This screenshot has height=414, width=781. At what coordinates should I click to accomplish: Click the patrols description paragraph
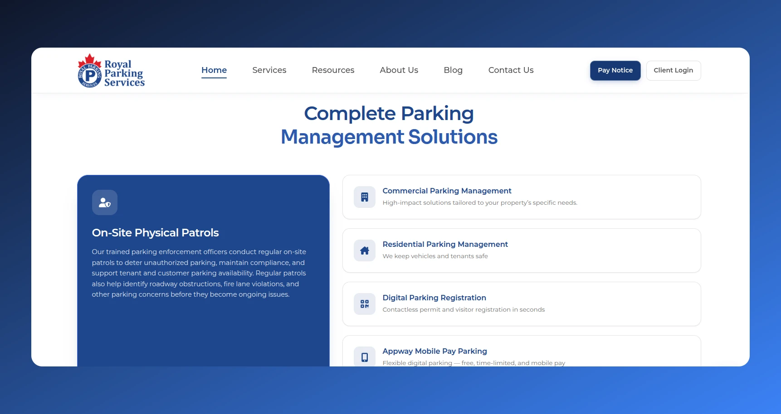(199, 273)
